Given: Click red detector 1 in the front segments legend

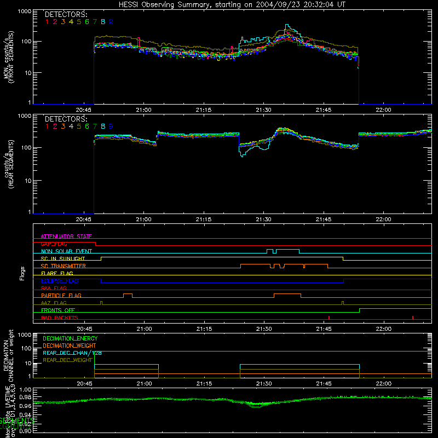Looking at the screenshot, I should (x=47, y=21).
